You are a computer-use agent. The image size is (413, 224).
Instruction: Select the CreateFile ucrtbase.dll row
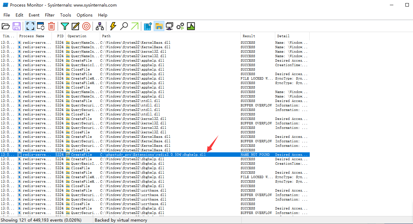[155, 190]
